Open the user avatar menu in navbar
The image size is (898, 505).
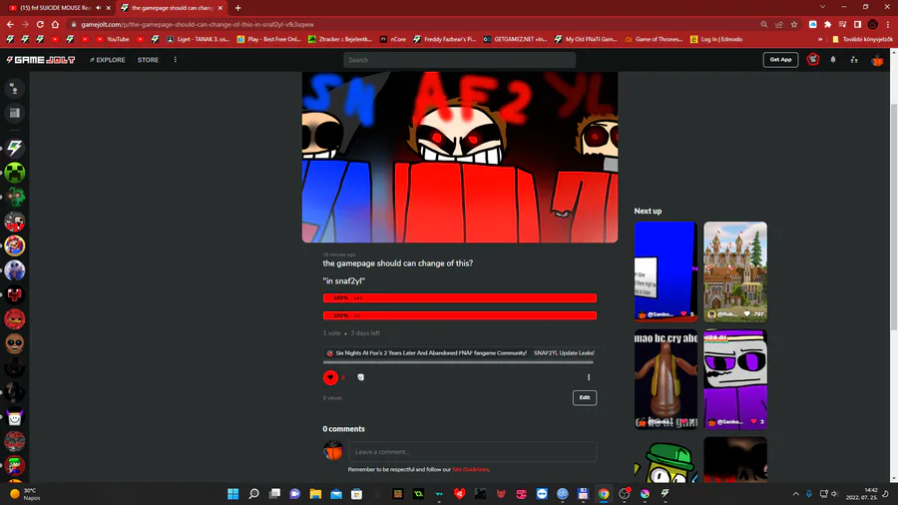click(877, 60)
